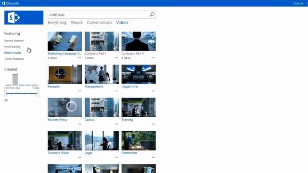Open the SharePoint logo tile
Image resolution: width=308 pixels, height=173 pixels.
click(x=24, y=18)
